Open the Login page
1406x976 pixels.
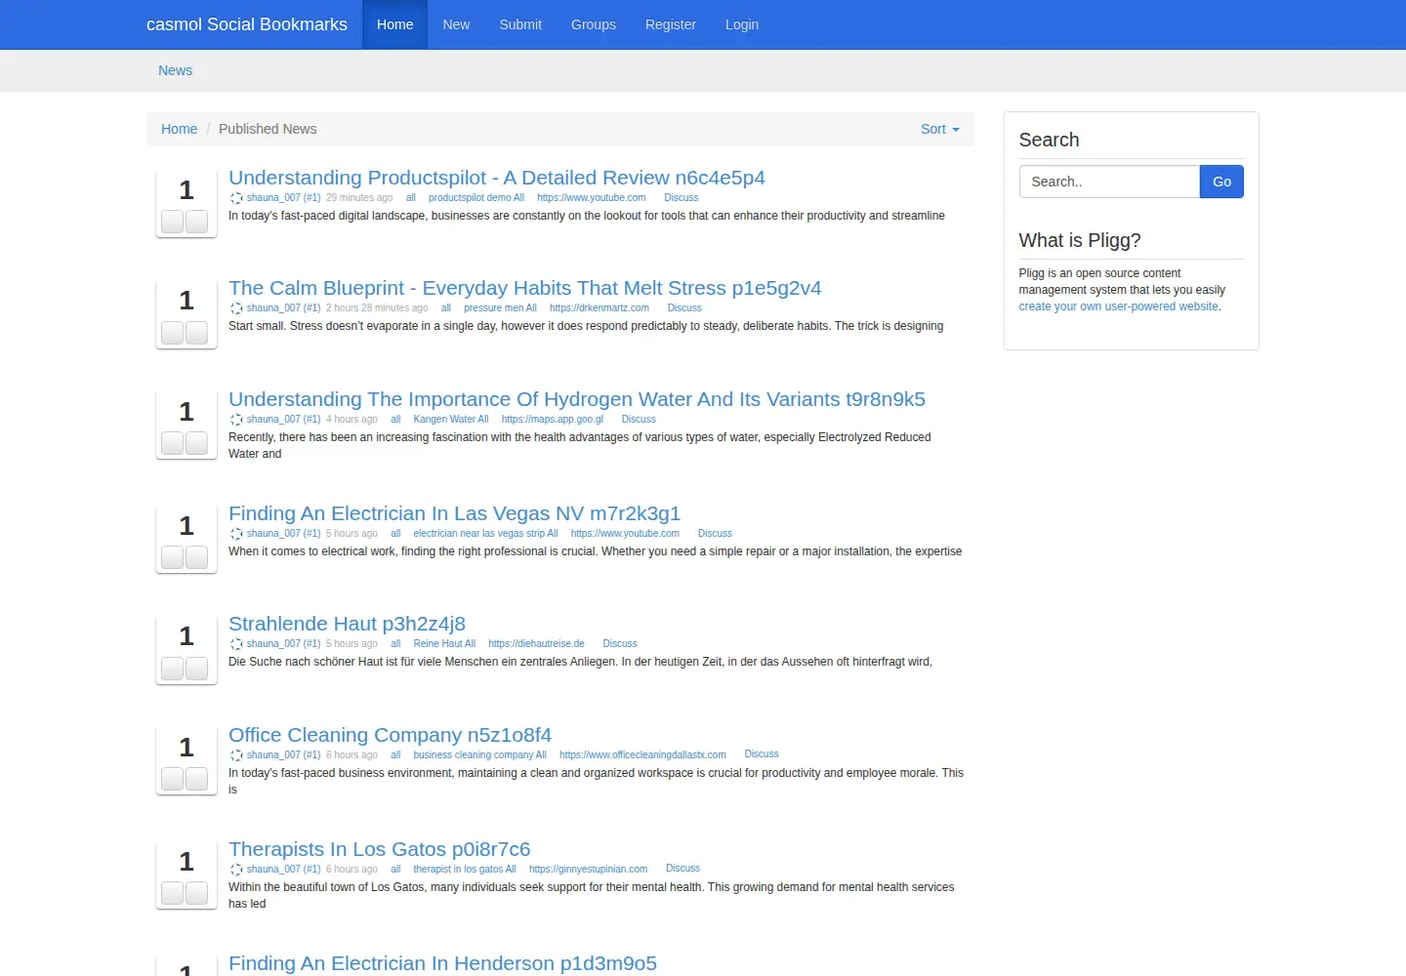click(742, 24)
